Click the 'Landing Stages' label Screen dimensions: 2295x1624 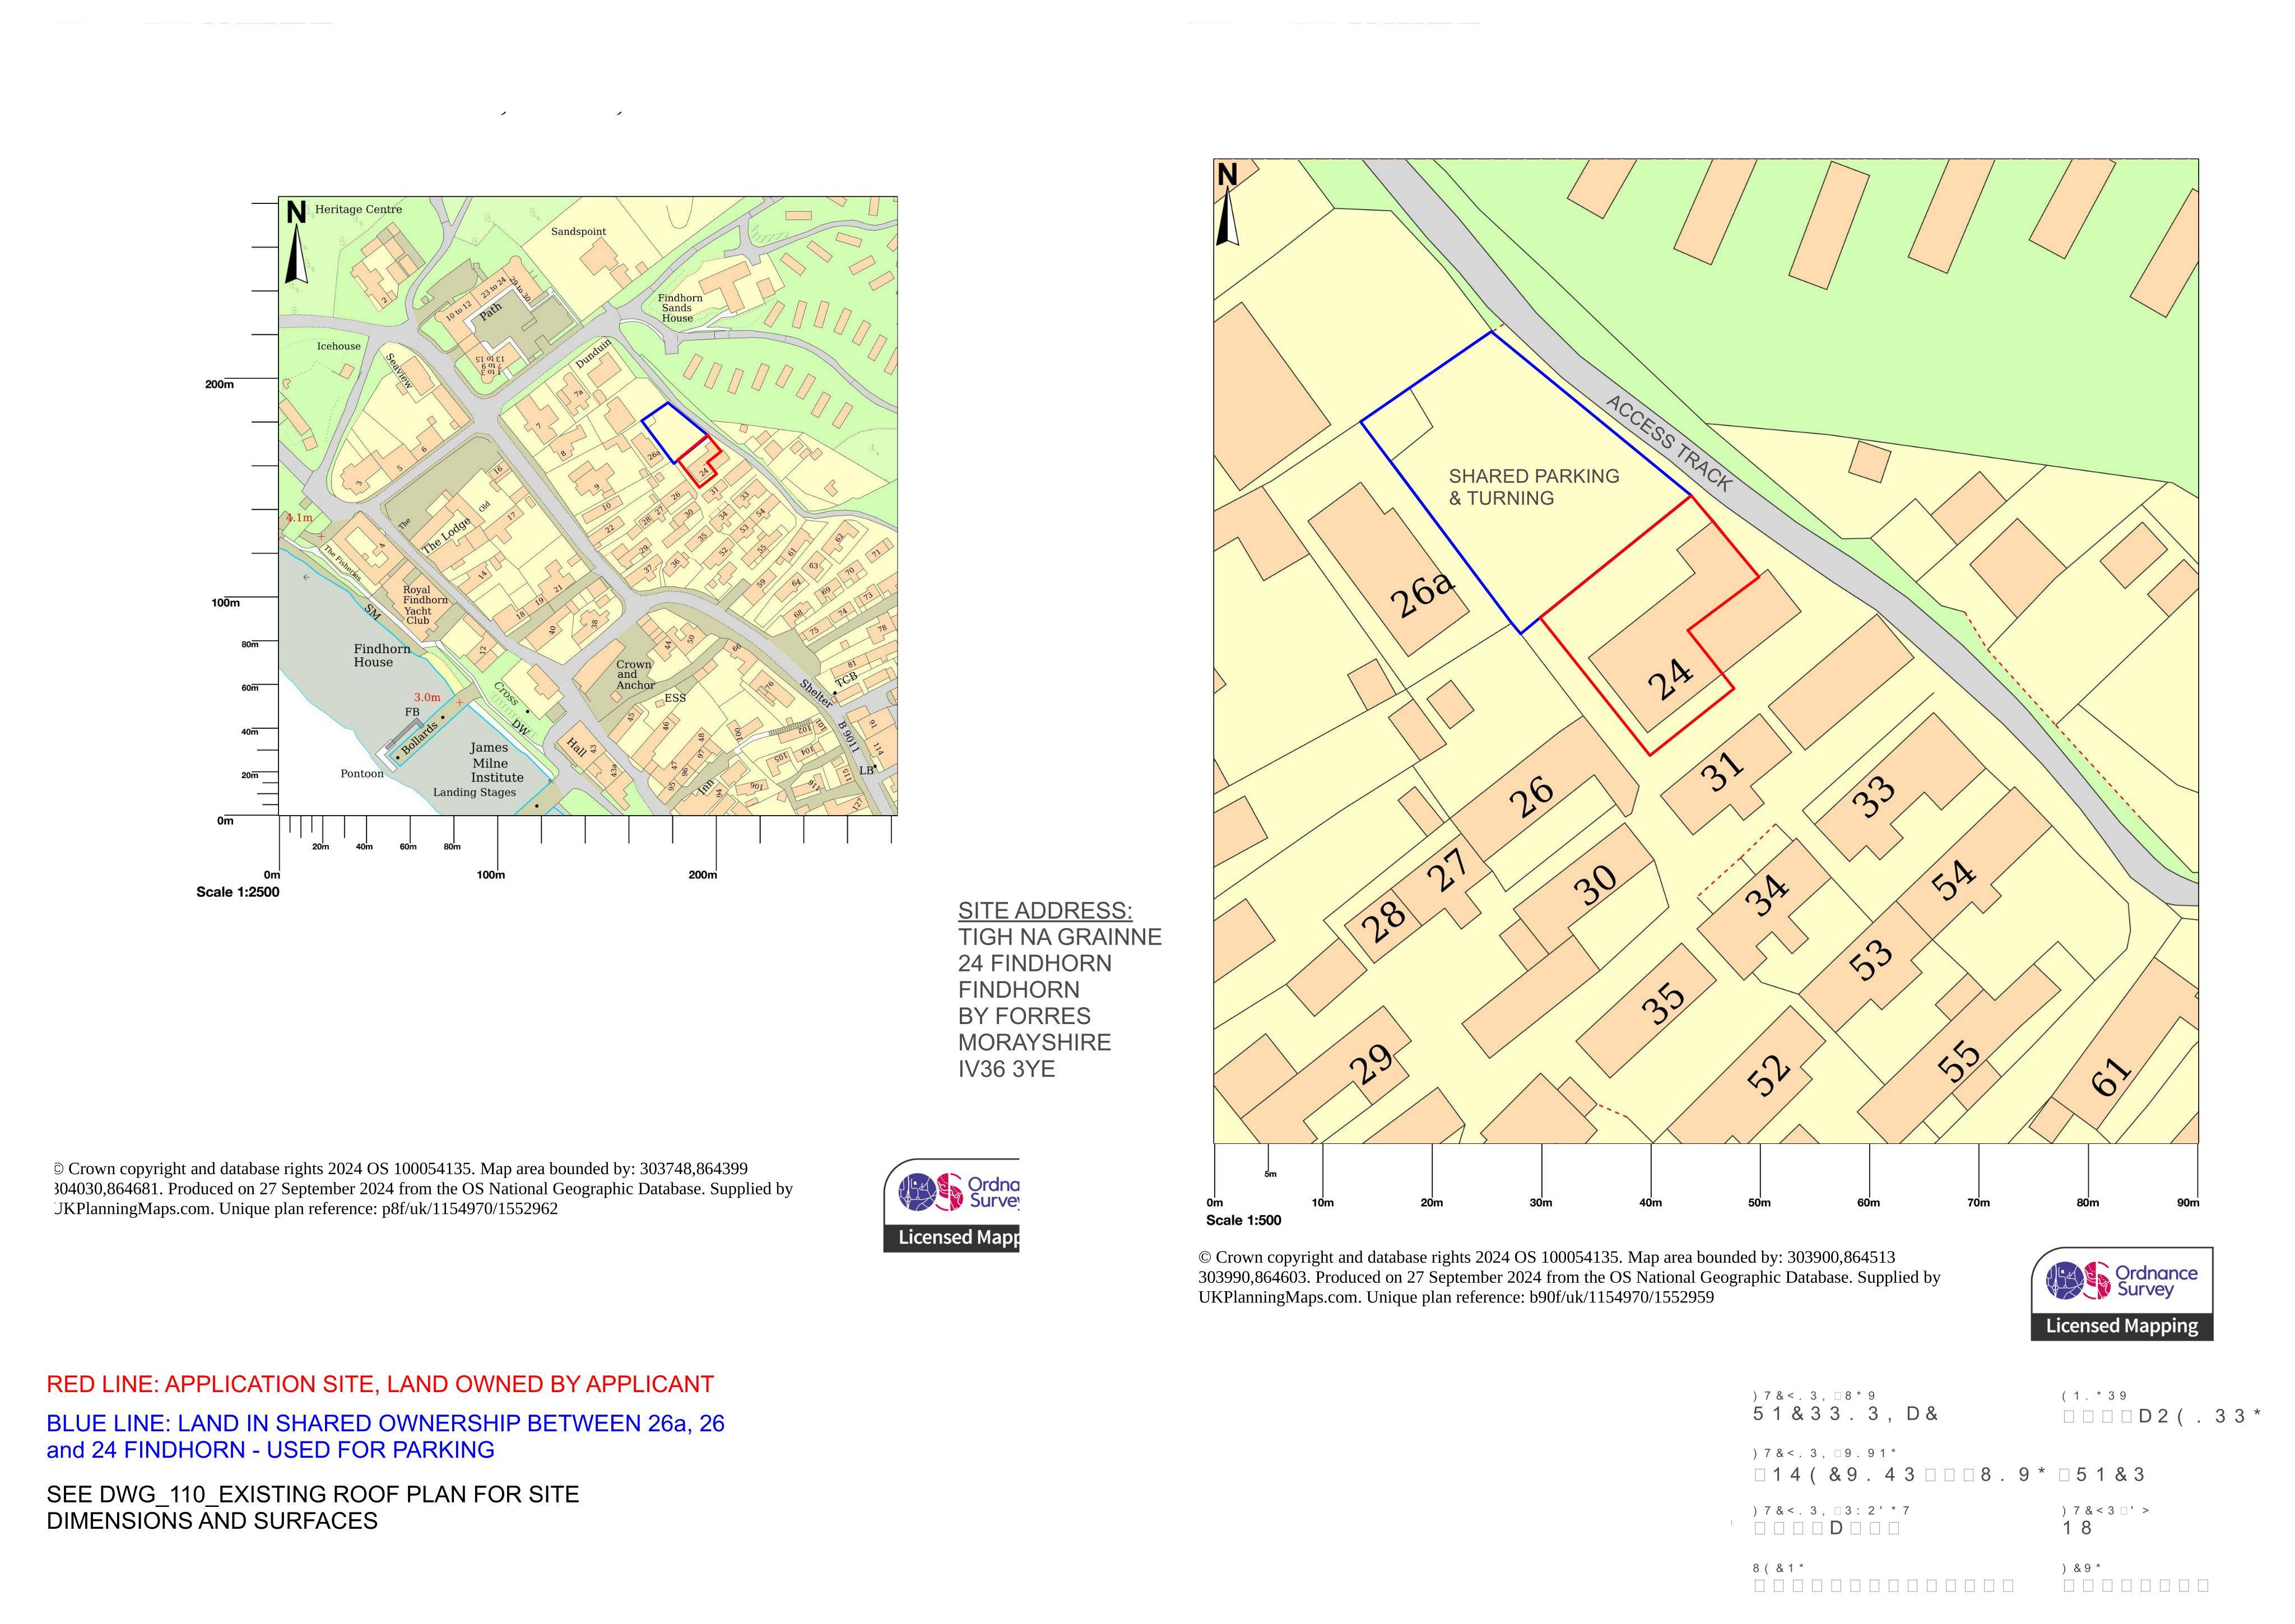pyautogui.click(x=474, y=792)
